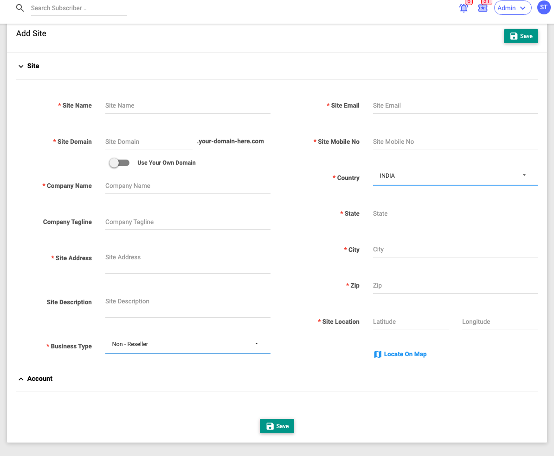Open the Country dropdown showing INDIA
Image resolution: width=554 pixels, height=456 pixels.
[x=456, y=175]
